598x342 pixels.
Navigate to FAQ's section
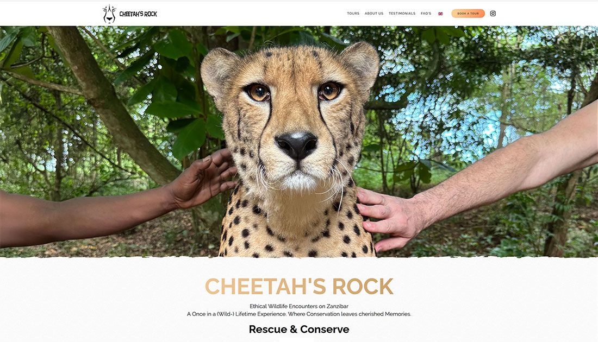426,14
